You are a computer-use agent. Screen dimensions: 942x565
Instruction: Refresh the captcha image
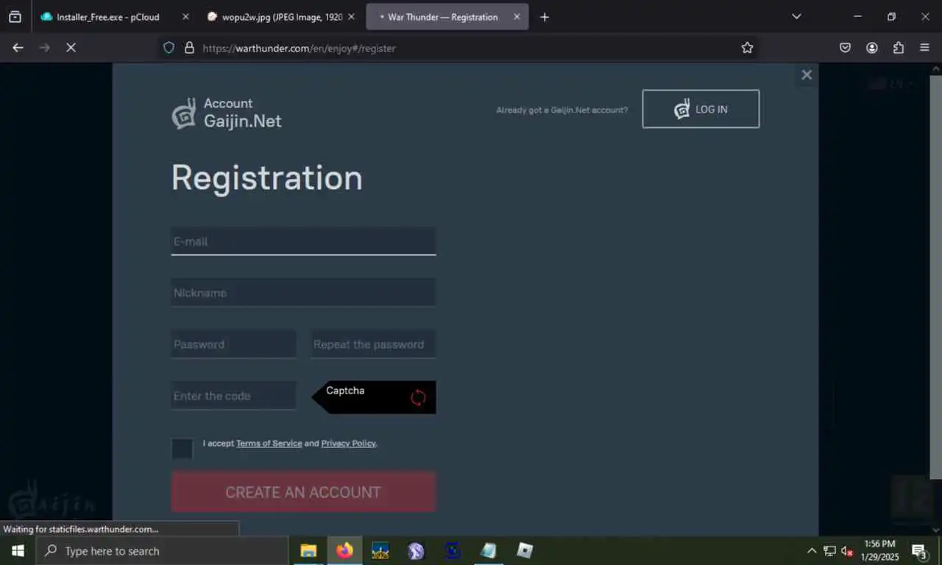418,398
